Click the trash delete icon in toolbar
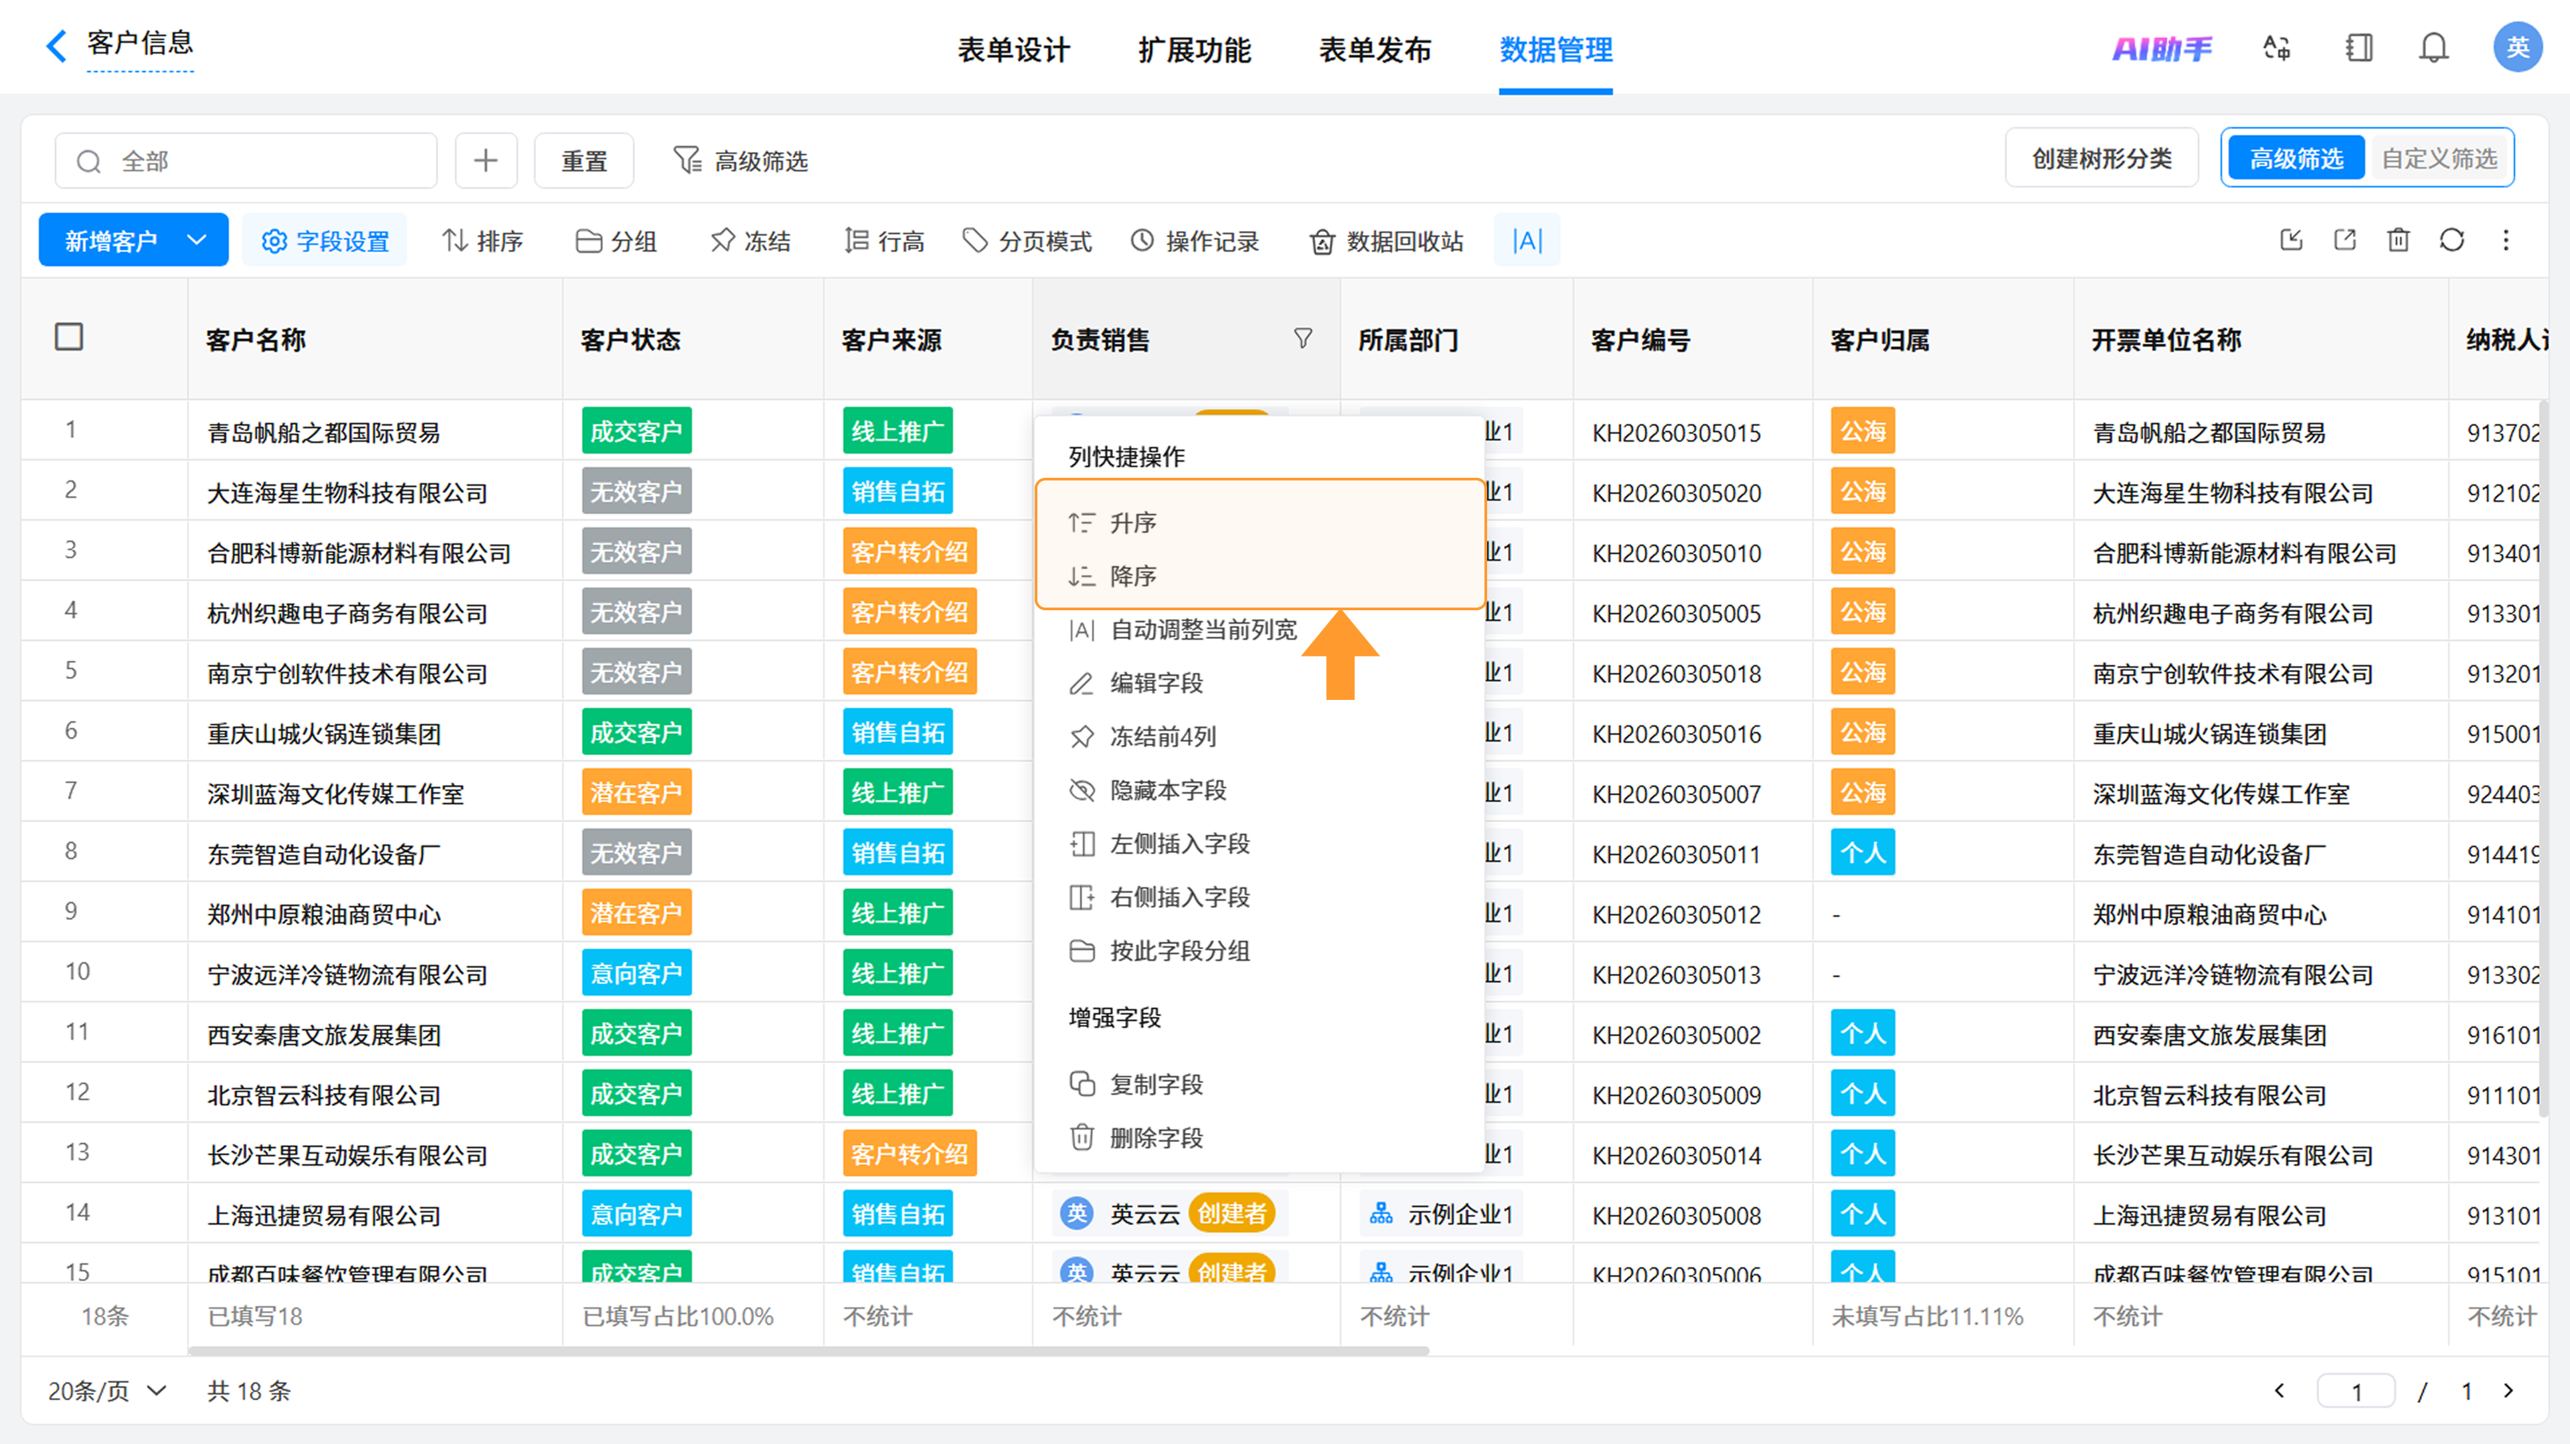 [x=2399, y=240]
